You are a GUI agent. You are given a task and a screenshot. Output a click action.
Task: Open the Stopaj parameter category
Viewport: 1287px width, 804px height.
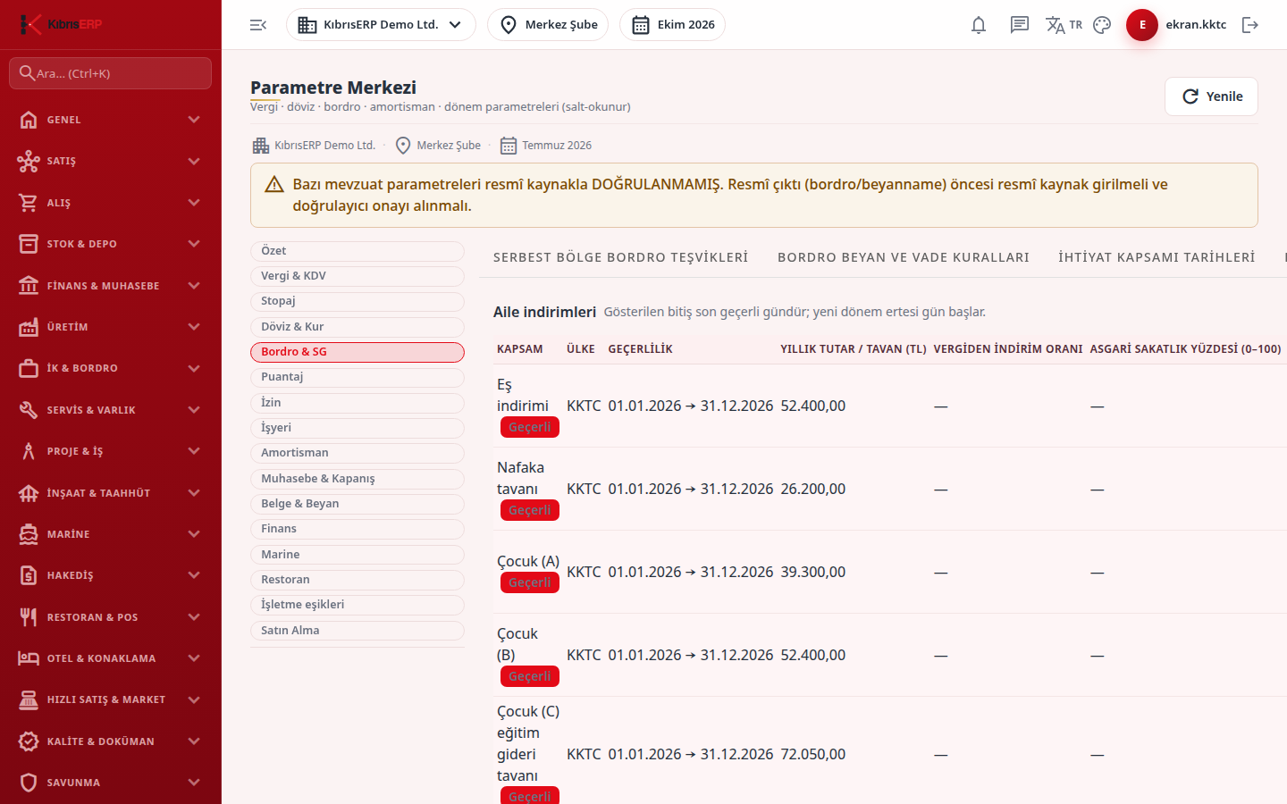(x=357, y=301)
